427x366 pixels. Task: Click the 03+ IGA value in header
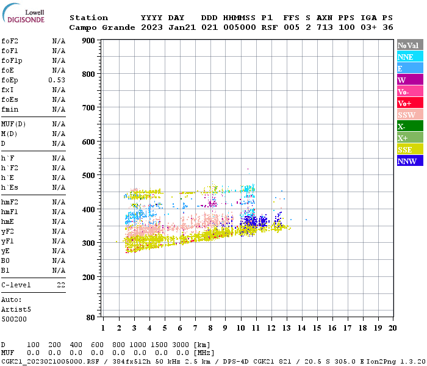[x=368, y=27]
